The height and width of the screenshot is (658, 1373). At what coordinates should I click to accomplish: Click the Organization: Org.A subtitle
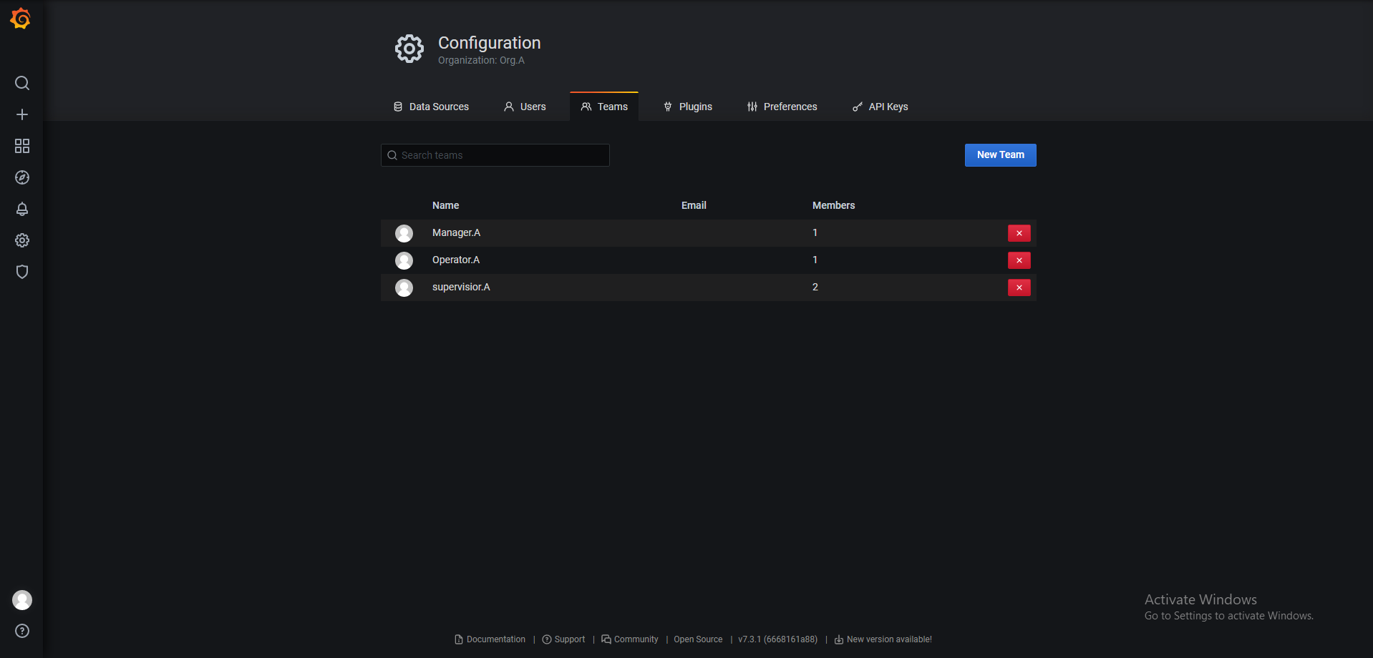[x=481, y=61]
